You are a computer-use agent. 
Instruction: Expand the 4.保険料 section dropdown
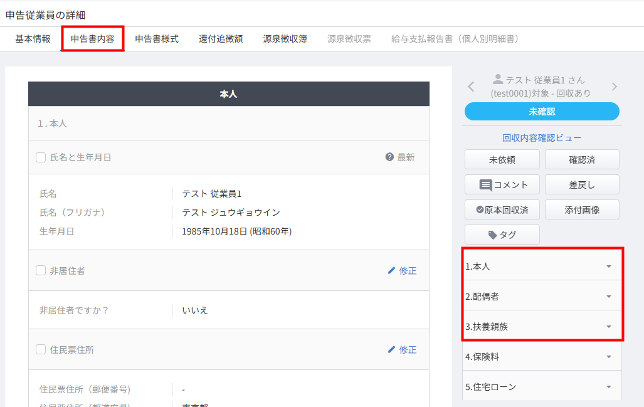pyautogui.click(x=608, y=357)
